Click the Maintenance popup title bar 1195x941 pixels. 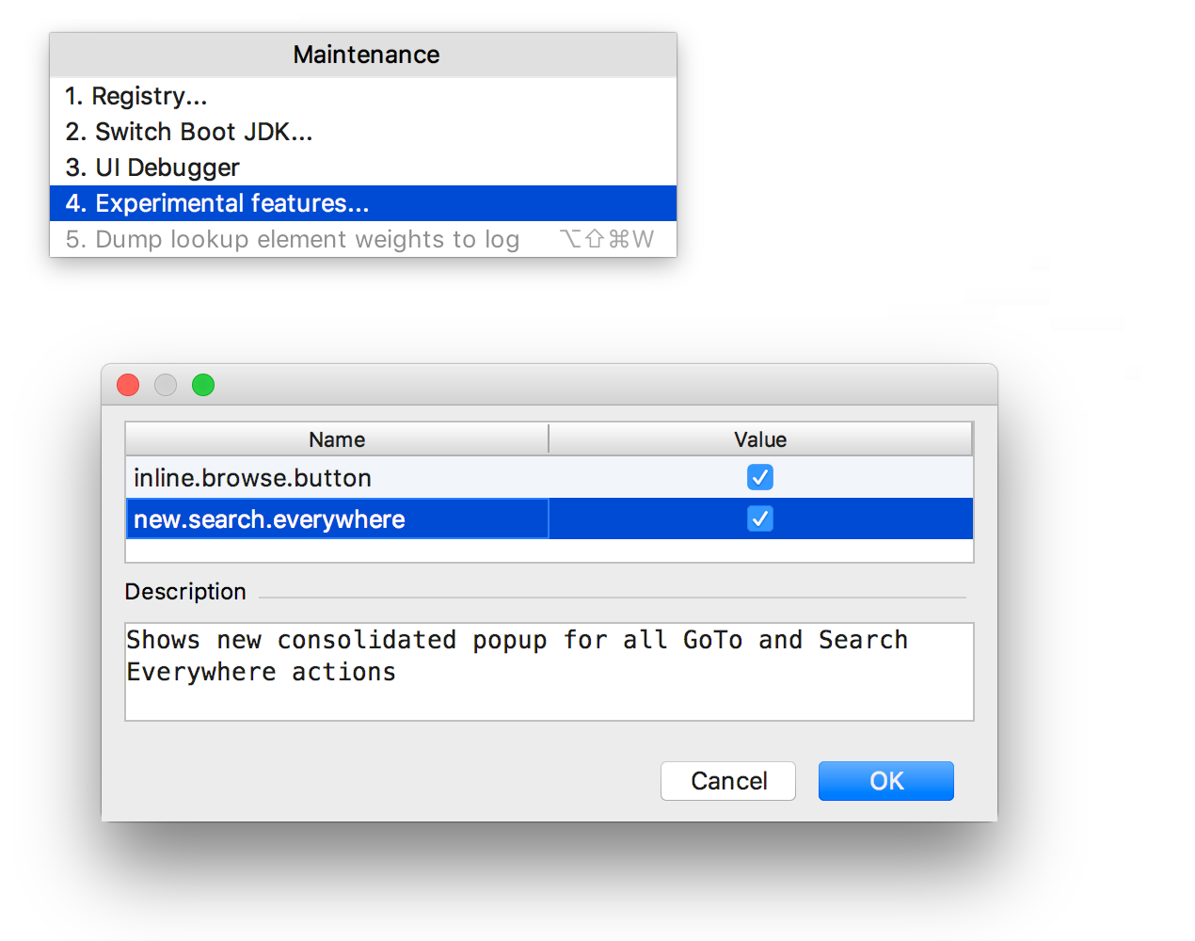click(x=363, y=55)
